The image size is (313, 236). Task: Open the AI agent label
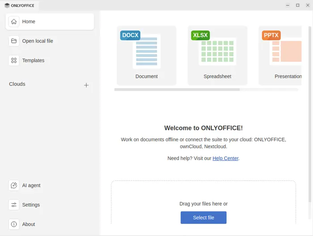pyautogui.click(x=31, y=185)
